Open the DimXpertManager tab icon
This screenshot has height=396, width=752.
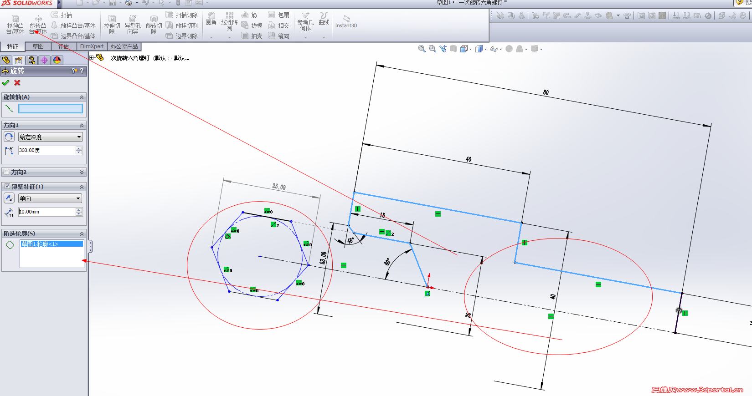click(44, 60)
